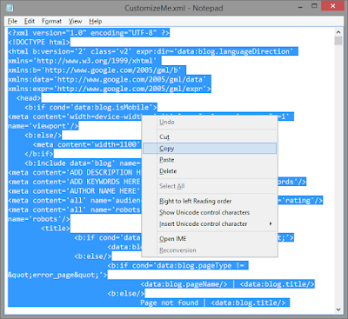
Task: Click the '<title>' tag line
Action: 56,229
